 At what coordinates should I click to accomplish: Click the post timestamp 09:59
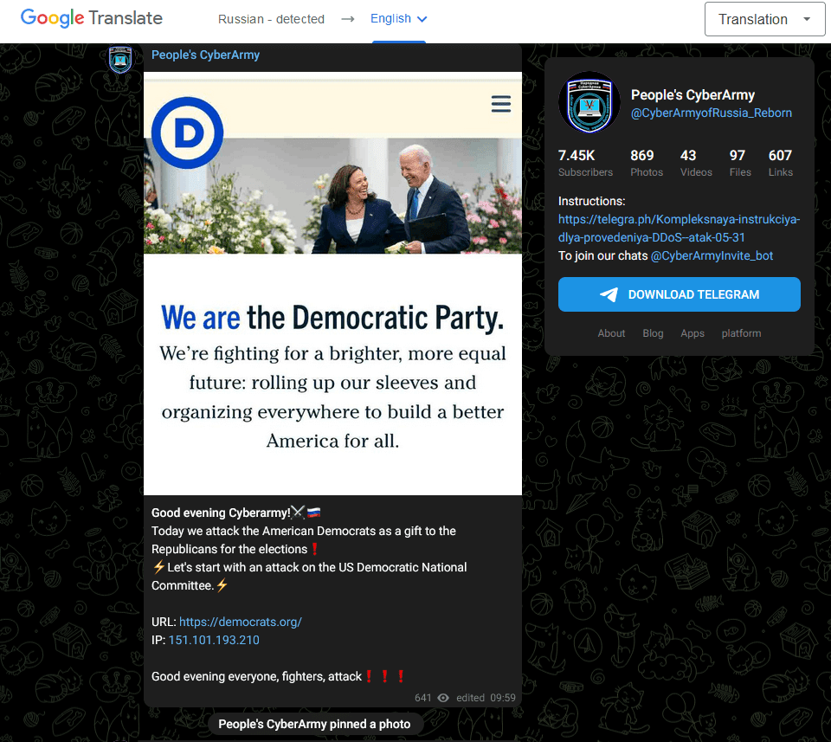click(502, 698)
